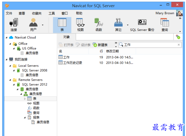Show more toolbar items via top-right chevron
The width and height of the screenshot is (186, 136).
180,18
